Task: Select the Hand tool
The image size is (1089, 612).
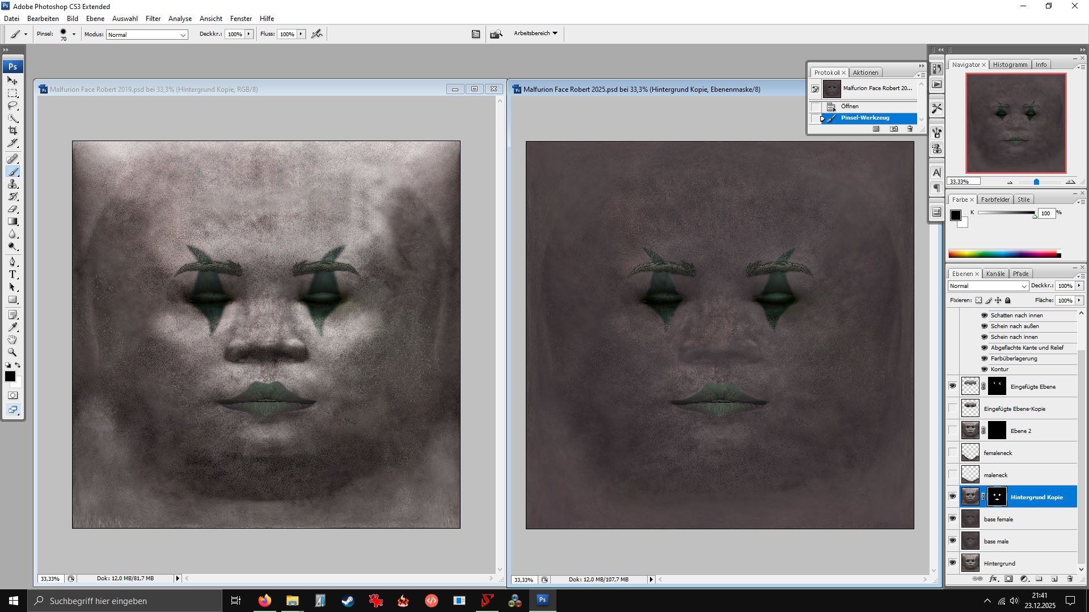Action: [12, 339]
